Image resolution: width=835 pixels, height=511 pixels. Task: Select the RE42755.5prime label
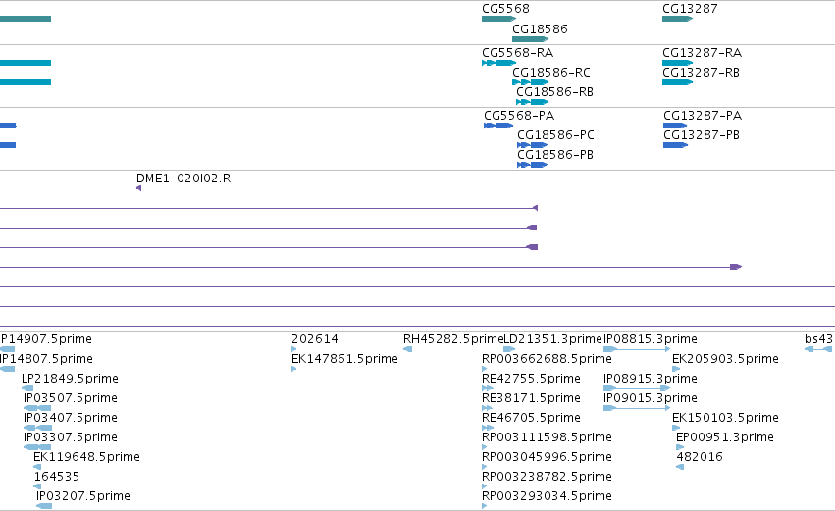click(x=531, y=379)
